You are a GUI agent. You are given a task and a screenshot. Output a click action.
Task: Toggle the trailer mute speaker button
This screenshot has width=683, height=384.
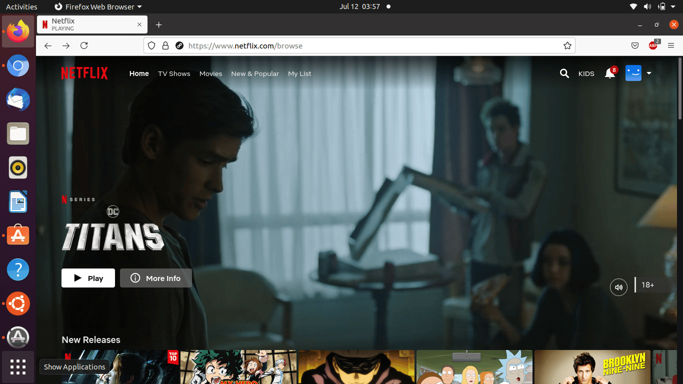coord(619,287)
